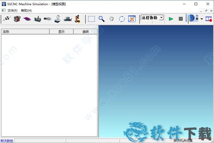Activate the rectangle zoom selection tool
Screen dimensions: 214x143
pos(92,19)
